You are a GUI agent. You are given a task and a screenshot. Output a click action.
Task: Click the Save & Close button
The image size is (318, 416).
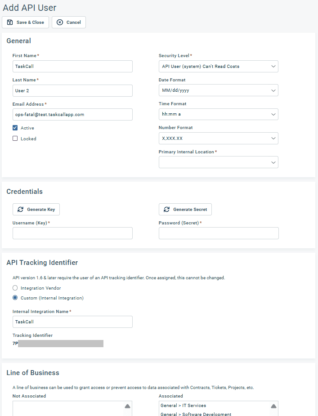pyautogui.click(x=25, y=22)
